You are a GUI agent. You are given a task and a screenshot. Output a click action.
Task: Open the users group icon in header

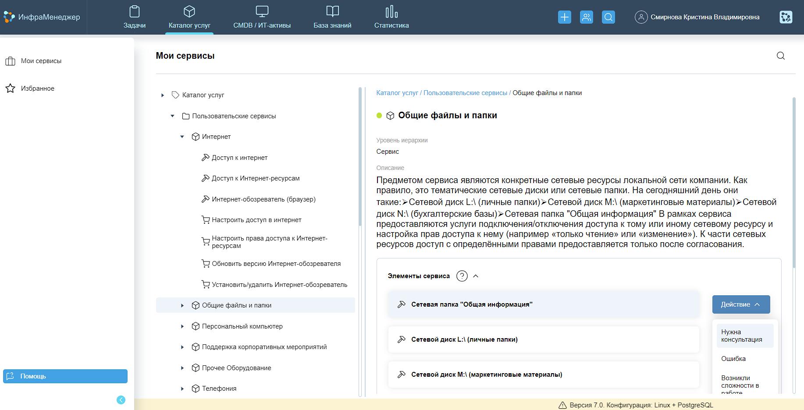coord(586,17)
